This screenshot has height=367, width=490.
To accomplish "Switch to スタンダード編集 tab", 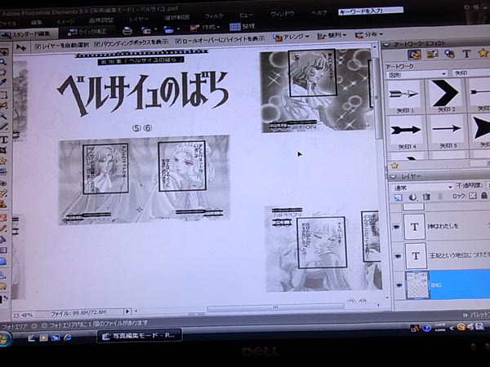I will click(29, 34).
